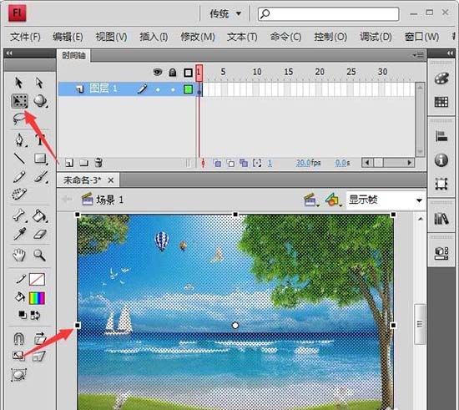Open the Swatches panel grid icon
Image resolution: width=459 pixels, height=410 pixels.
tap(441, 102)
